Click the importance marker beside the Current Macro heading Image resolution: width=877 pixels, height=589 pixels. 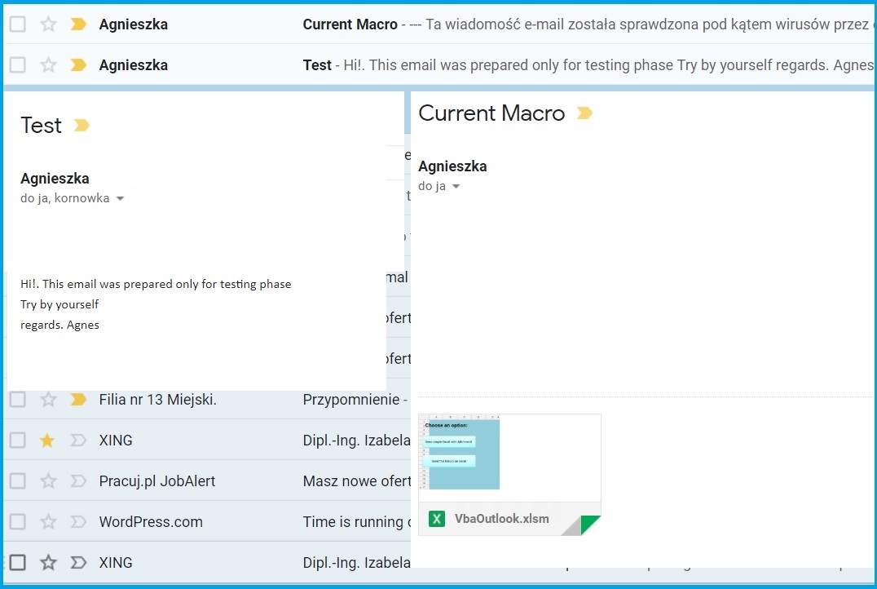584,113
